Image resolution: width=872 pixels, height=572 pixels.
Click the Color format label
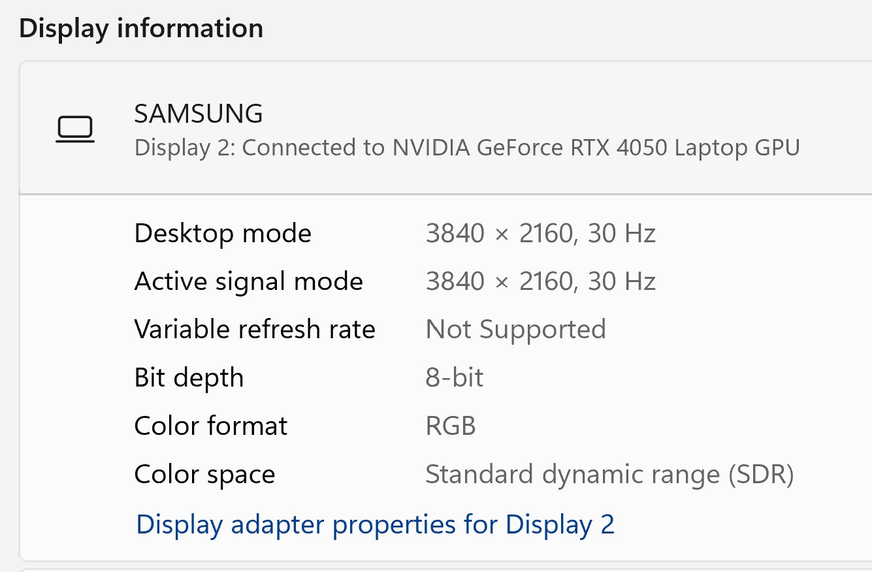pyautogui.click(x=210, y=426)
